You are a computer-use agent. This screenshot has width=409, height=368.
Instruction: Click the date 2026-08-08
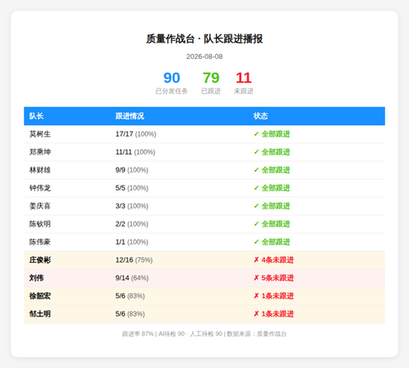204,56
